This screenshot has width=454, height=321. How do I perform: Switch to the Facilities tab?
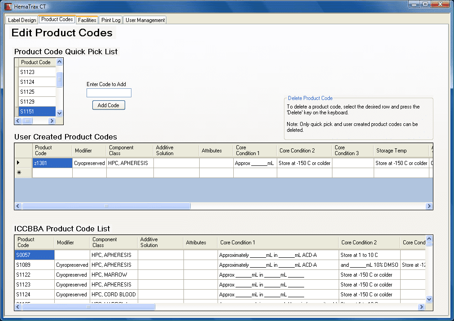87,20
